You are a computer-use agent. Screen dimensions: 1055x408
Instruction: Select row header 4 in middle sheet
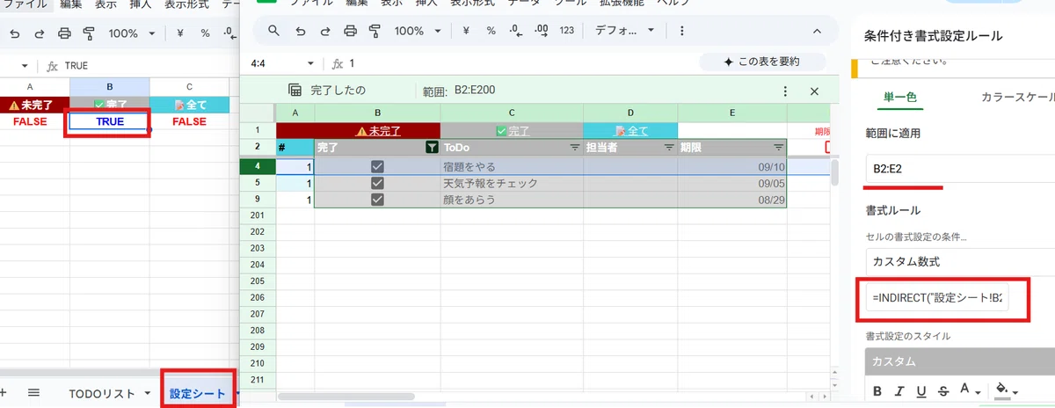257,166
